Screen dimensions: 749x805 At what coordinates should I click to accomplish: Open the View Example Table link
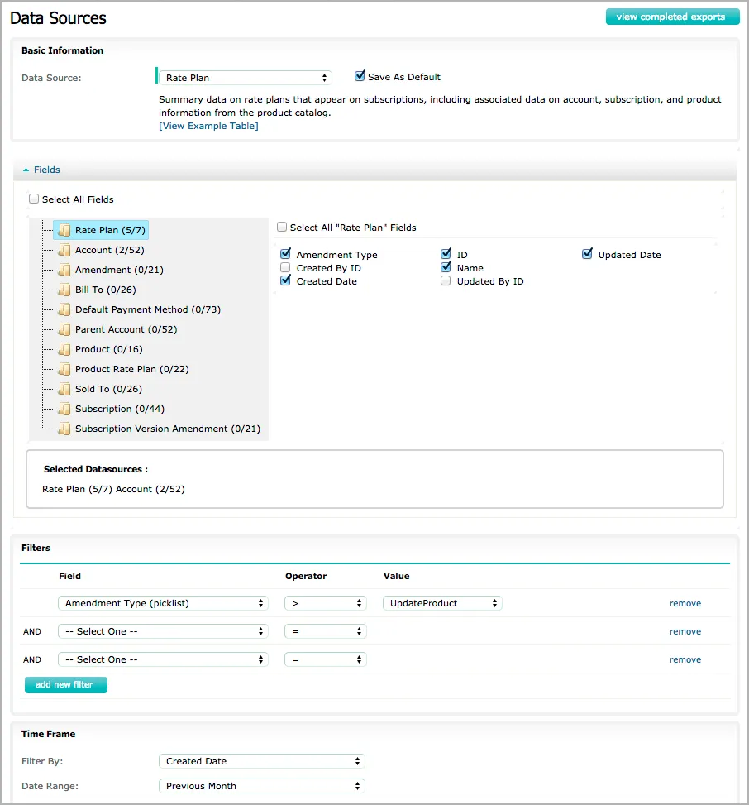tap(208, 126)
